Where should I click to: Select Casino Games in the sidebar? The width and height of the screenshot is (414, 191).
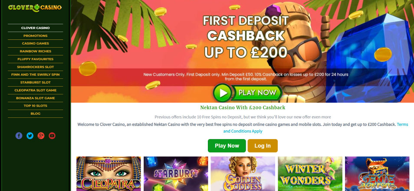(36, 43)
